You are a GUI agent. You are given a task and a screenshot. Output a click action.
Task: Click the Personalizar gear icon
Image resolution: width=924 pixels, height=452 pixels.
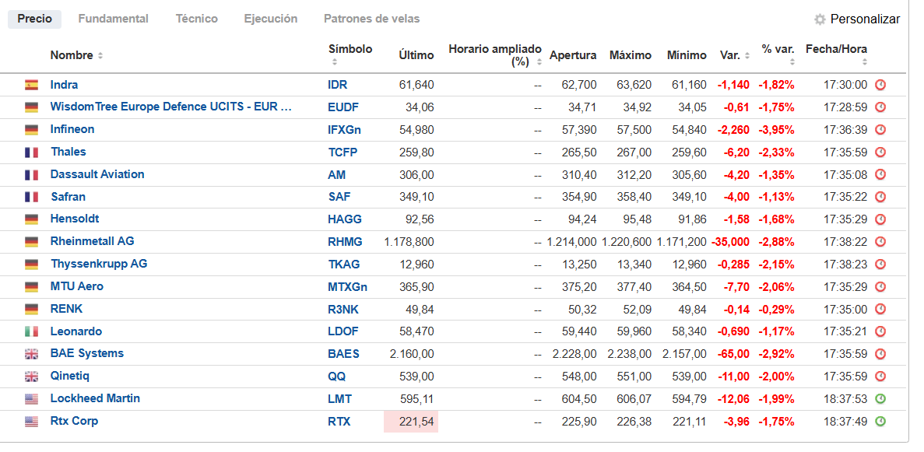[x=820, y=19]
